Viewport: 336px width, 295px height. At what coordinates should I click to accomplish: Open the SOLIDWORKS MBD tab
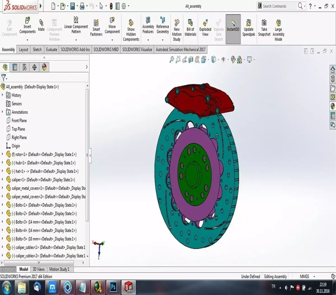[106, 50]
